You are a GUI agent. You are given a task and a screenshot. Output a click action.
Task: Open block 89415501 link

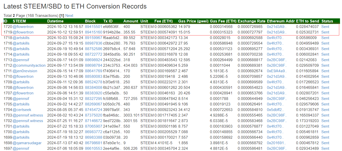pos(94,27)
